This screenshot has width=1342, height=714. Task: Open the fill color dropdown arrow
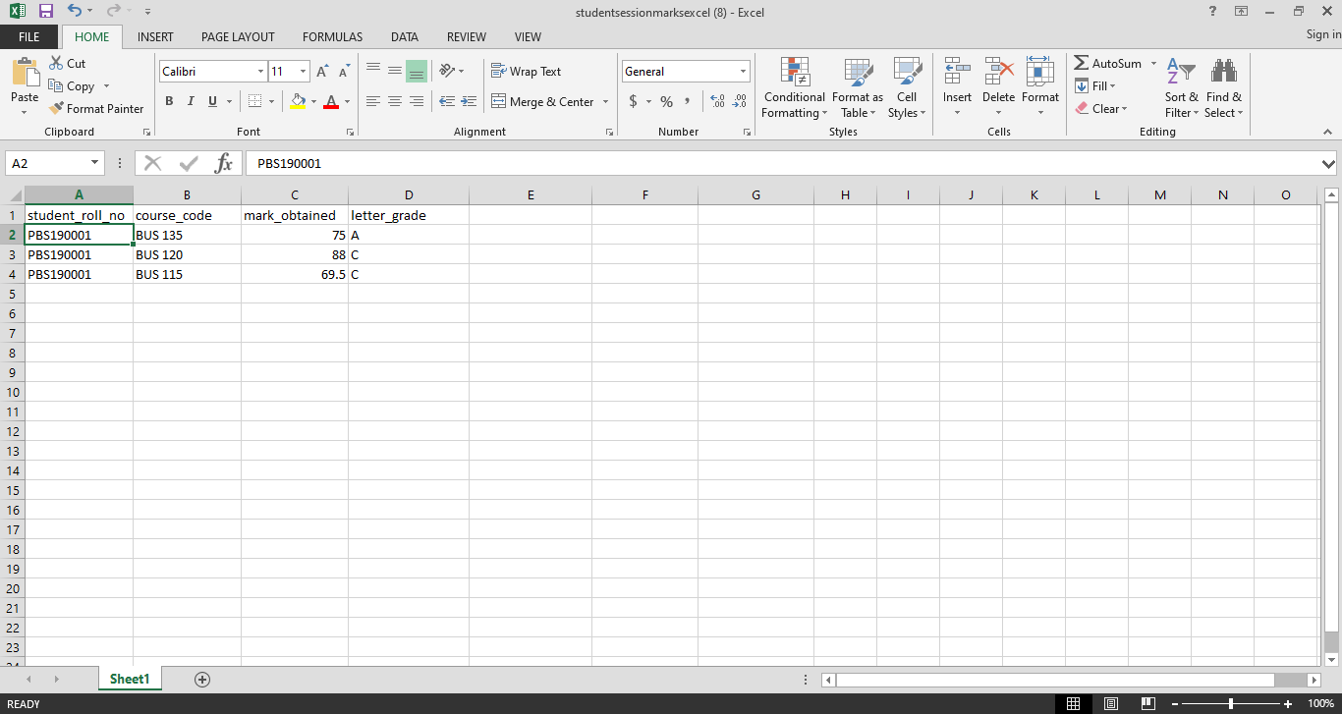click(x=313, y=101)
